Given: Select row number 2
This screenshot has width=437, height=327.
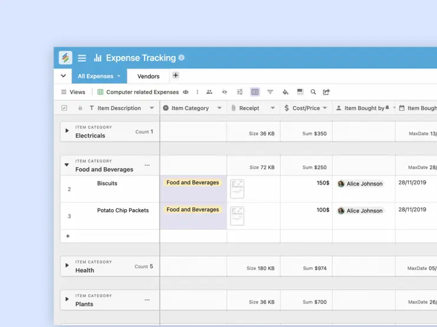Looking at the screenshot, I should click(69, 189).
